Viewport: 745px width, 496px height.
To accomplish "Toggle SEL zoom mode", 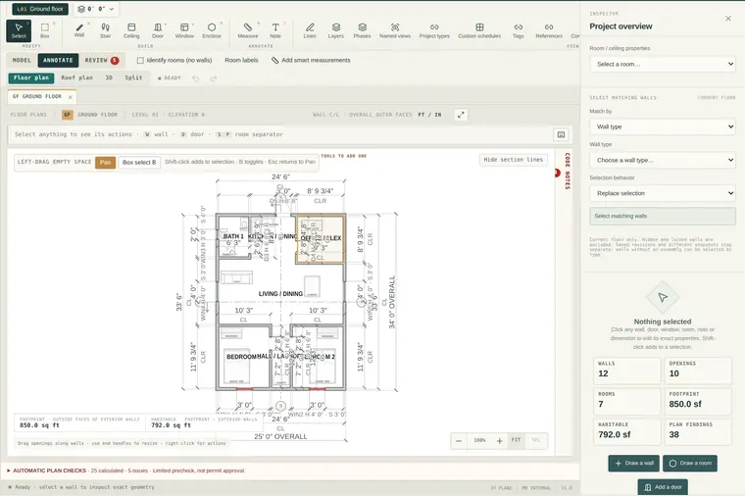I will [x=536, y=440].
